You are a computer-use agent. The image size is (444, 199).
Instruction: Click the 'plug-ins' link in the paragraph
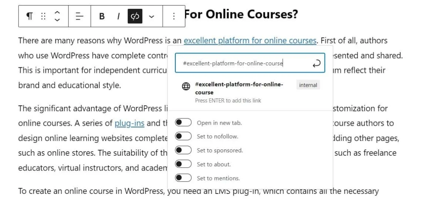pos(129,123)
